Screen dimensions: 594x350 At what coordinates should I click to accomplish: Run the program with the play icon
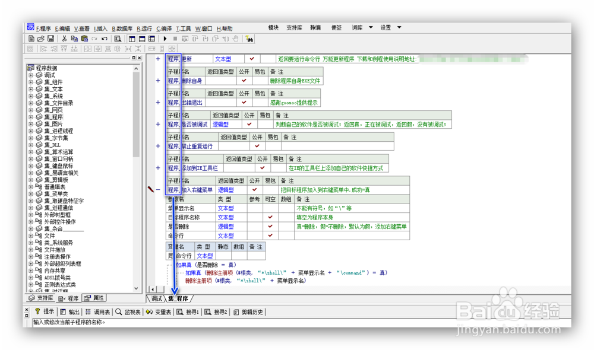coord(165,39)
